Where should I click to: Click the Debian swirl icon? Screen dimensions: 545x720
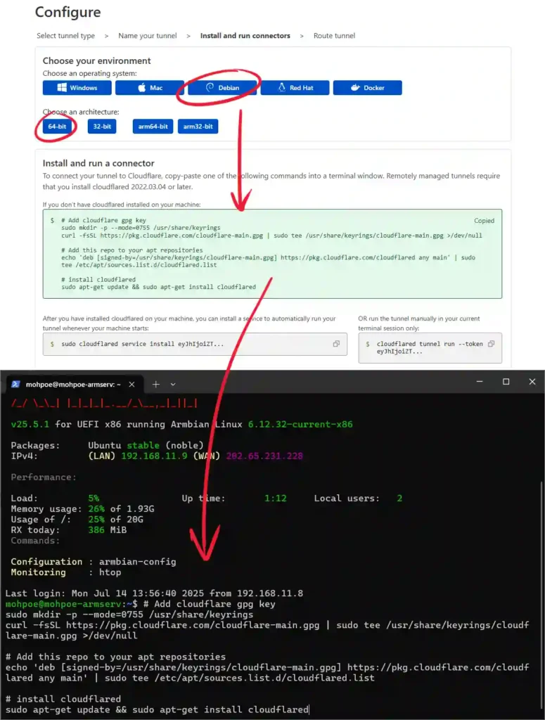click(210, 87)
